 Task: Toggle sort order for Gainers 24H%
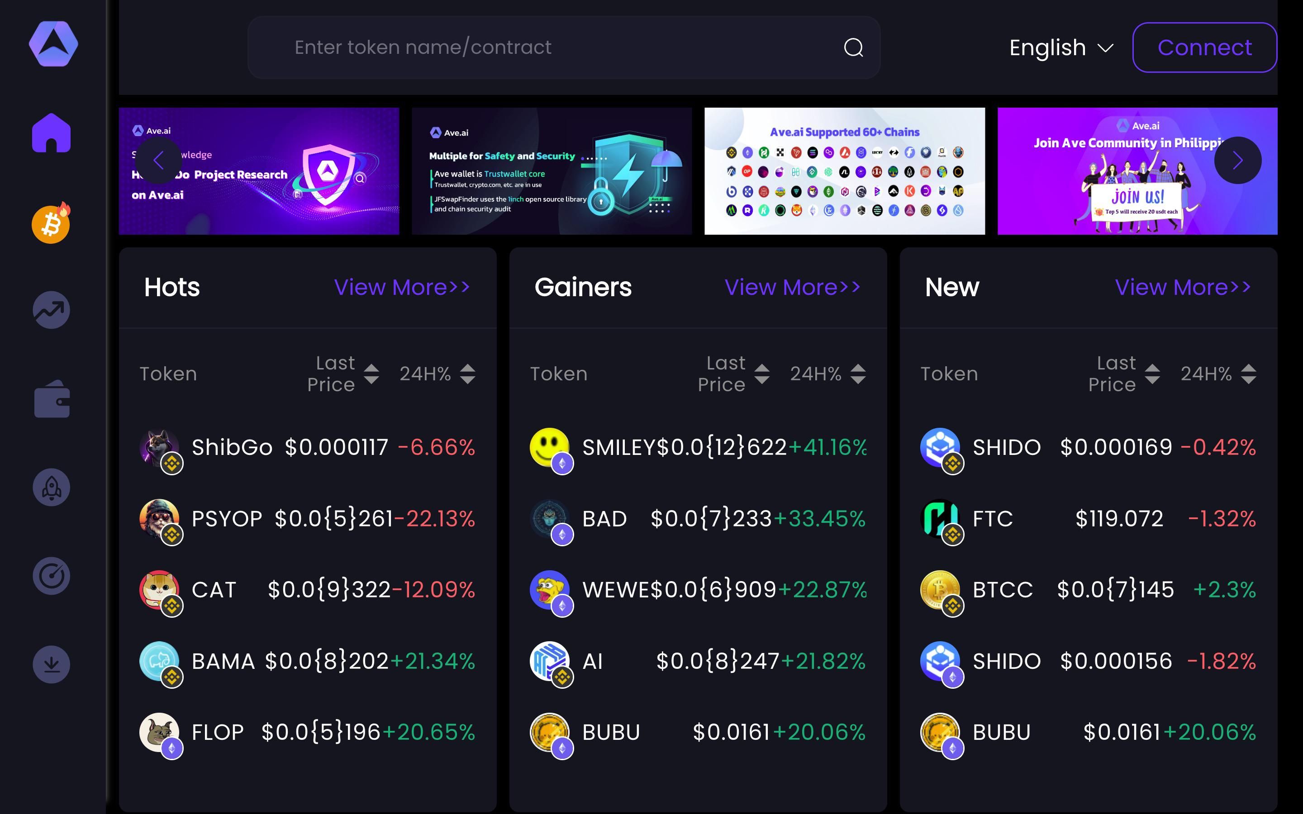pyautogui.click(x=857, y=372)
